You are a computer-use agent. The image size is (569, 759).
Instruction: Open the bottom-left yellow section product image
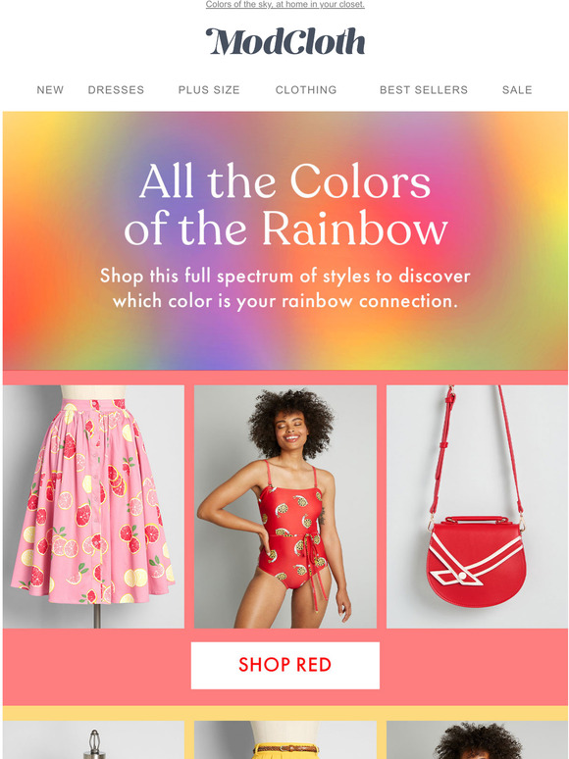(93, 740)
